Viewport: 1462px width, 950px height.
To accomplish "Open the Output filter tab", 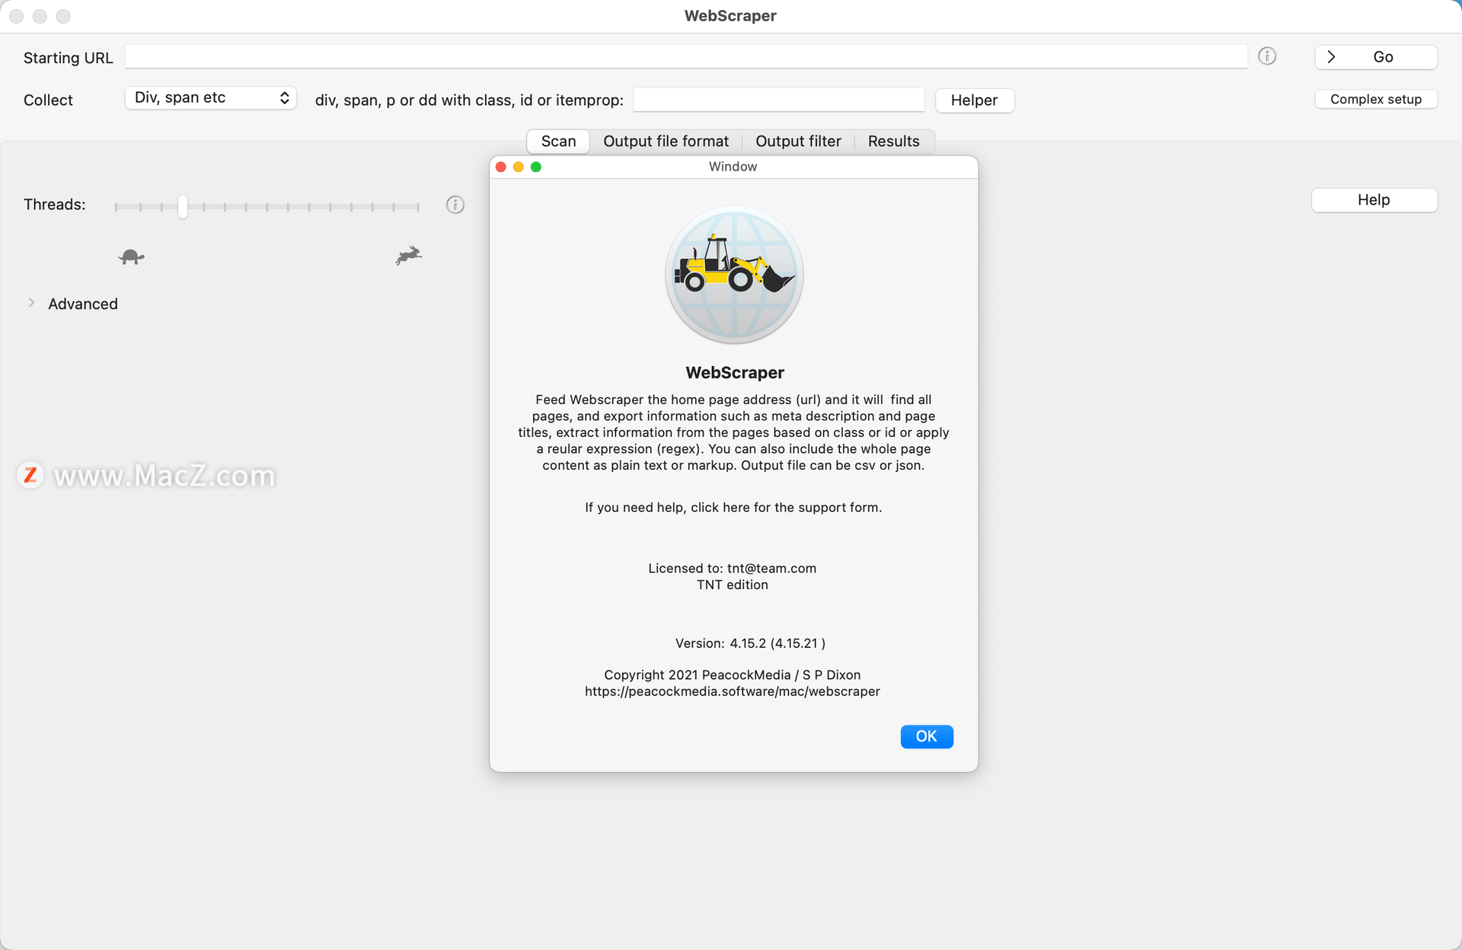I will click(x=798, y=142).
